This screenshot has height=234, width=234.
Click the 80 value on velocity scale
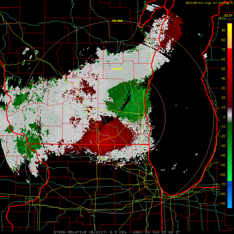223,40
